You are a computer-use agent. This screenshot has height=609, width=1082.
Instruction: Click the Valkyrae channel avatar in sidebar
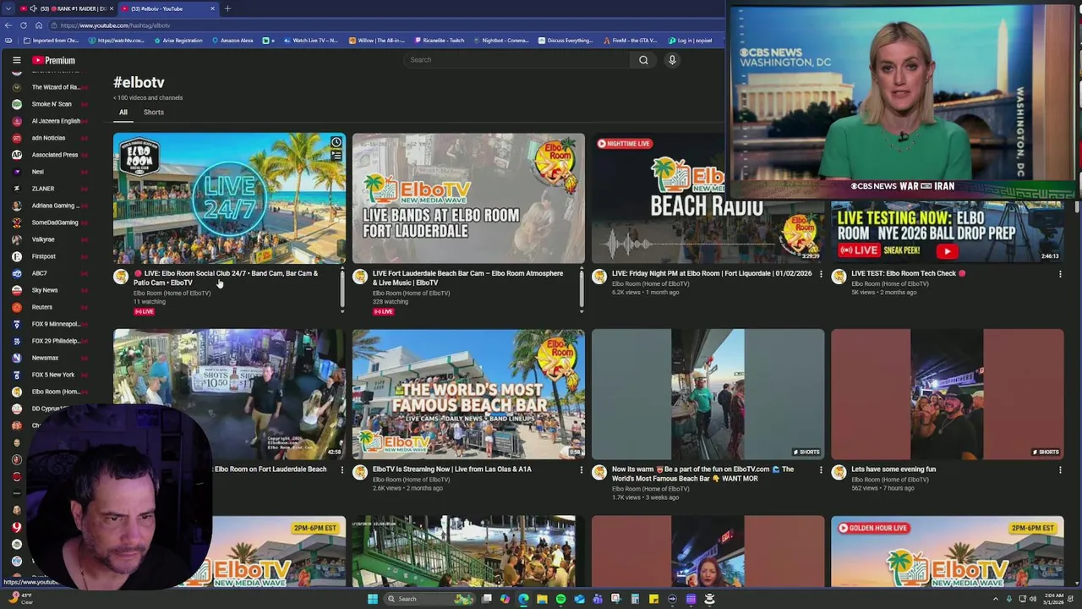pos(16,239)
